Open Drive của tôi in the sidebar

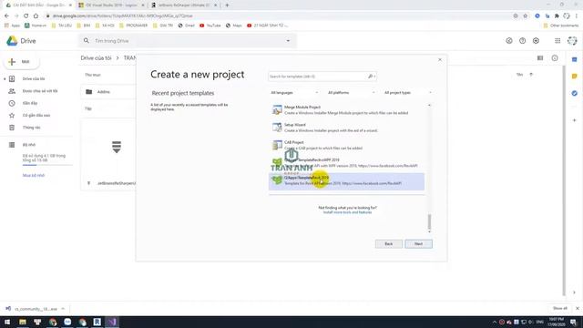[x=34, y=79]
